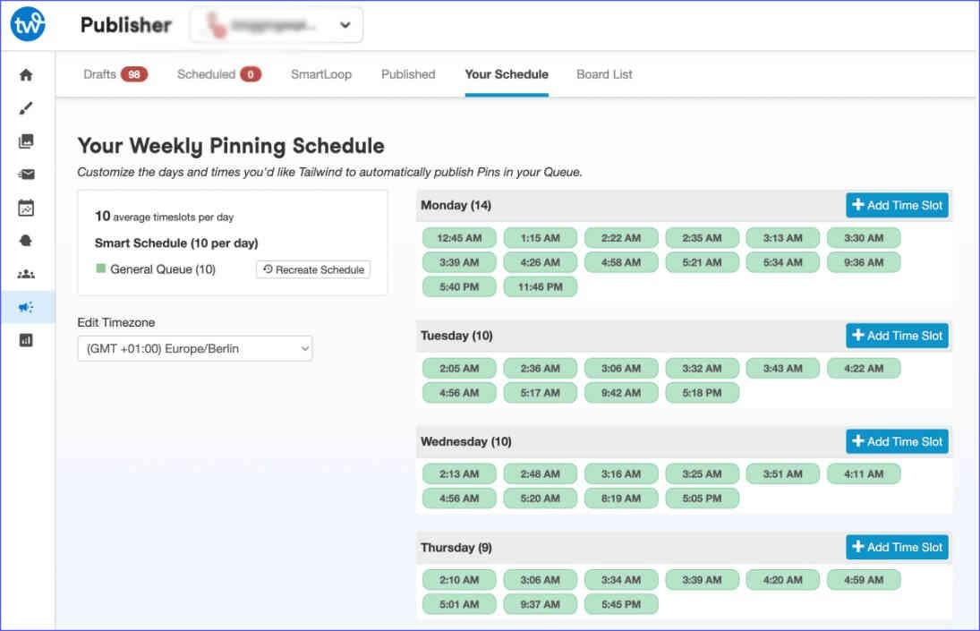This screenshot has height=631, width=980.
Task: Switch to the Board List tab
Action: [604, 74]
